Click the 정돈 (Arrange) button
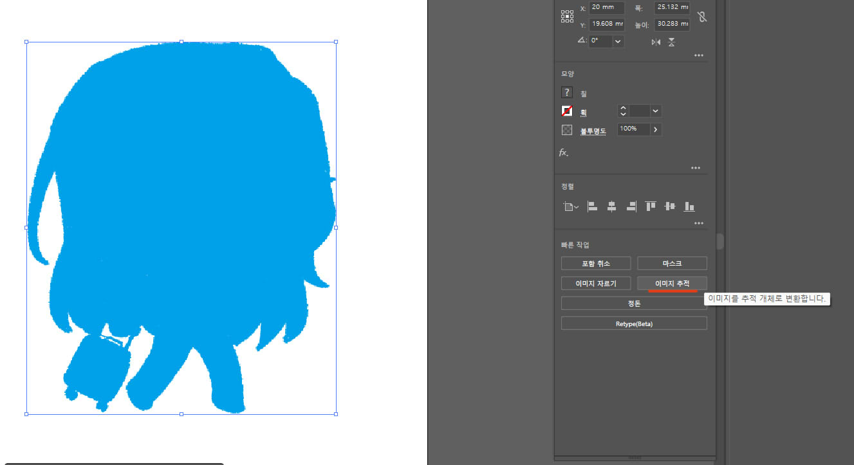 (634, 304)
